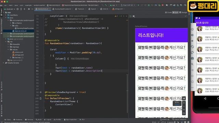Switch editor to Design view mode
219x123 pixels.
(x=183, y=12)
